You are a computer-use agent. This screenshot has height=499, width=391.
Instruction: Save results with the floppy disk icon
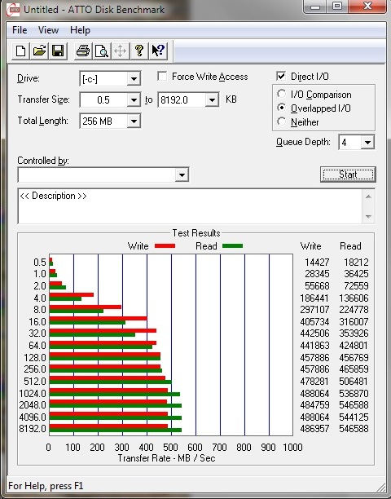pyautogui.click(x=58, y=51)
